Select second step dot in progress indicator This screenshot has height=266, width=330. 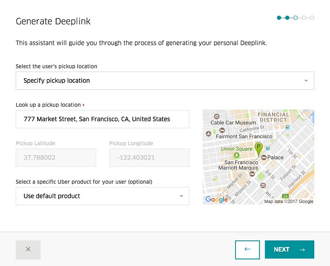coord(287,18)
